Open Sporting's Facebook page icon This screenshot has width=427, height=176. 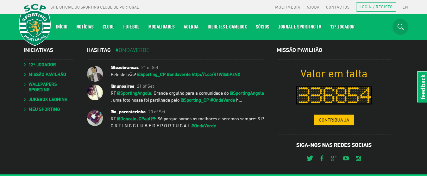(322, 158)
